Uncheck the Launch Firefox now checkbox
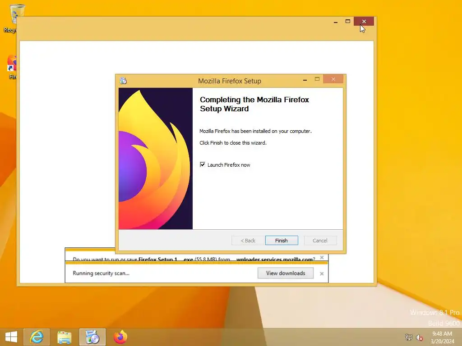Viewport: 462px width, 346px height. pyautogui.click(x=203, y=164)
